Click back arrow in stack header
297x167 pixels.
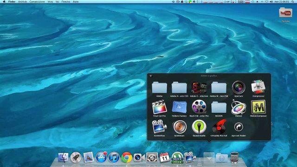(x=150, y=76)
